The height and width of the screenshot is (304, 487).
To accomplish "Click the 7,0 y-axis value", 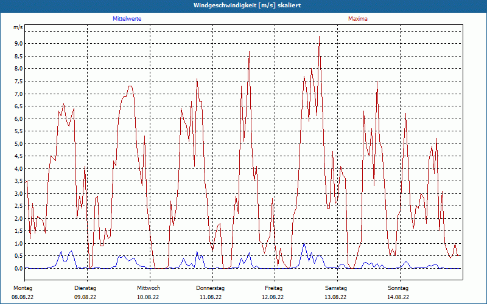I will click(x=19, y=94).
